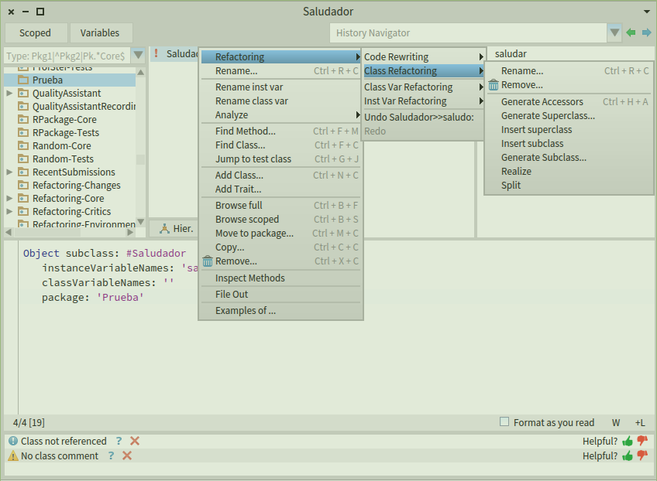Click the question mark on No class comment
This screenshot has width=657, height=481.
(110, 455)
